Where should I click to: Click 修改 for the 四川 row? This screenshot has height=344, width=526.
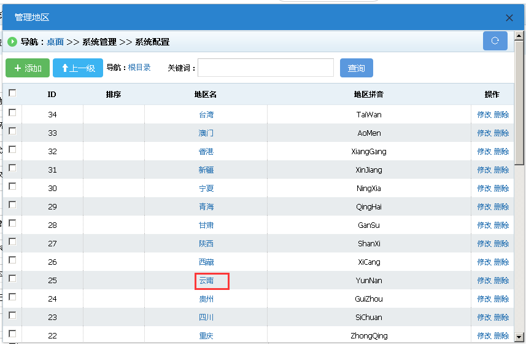point(484,318)
